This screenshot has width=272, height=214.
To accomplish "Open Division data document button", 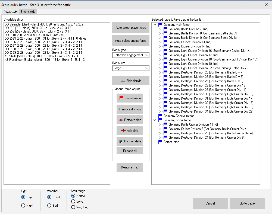I will click(x=130, y=141).
